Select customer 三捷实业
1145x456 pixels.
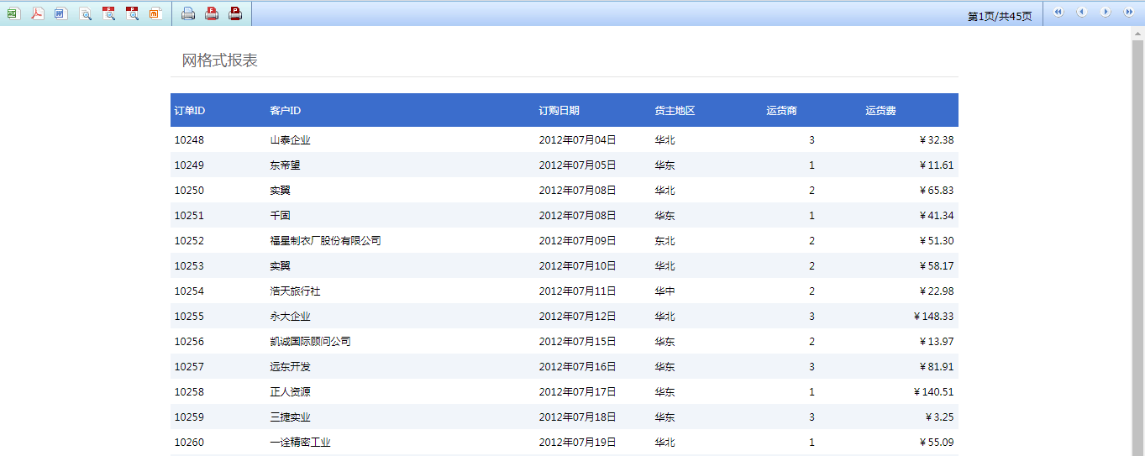[290, 417]
